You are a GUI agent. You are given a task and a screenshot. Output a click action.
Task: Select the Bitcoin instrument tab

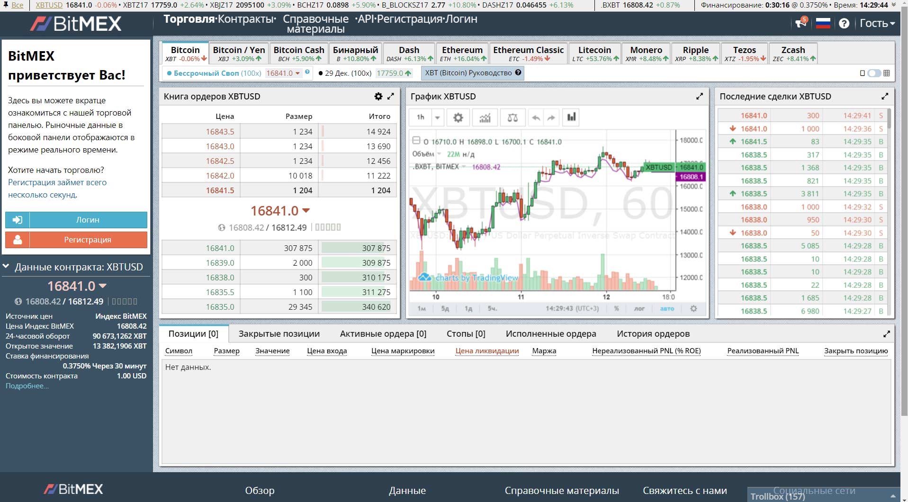pos(185,53)
